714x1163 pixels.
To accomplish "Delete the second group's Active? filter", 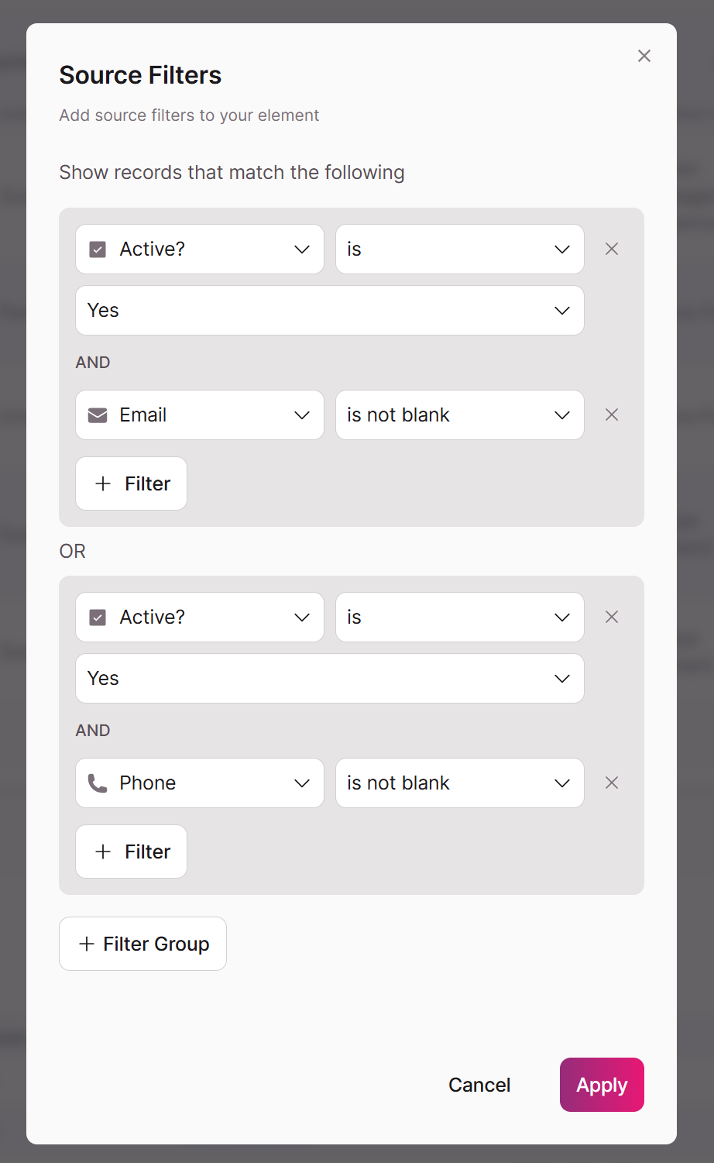I will coord(612,617).
